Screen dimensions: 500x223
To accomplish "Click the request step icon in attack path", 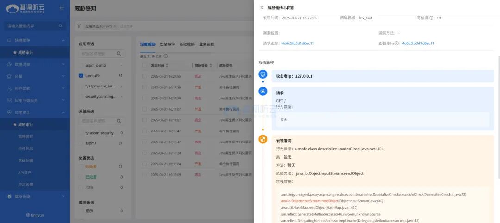I will click(262, 92).
